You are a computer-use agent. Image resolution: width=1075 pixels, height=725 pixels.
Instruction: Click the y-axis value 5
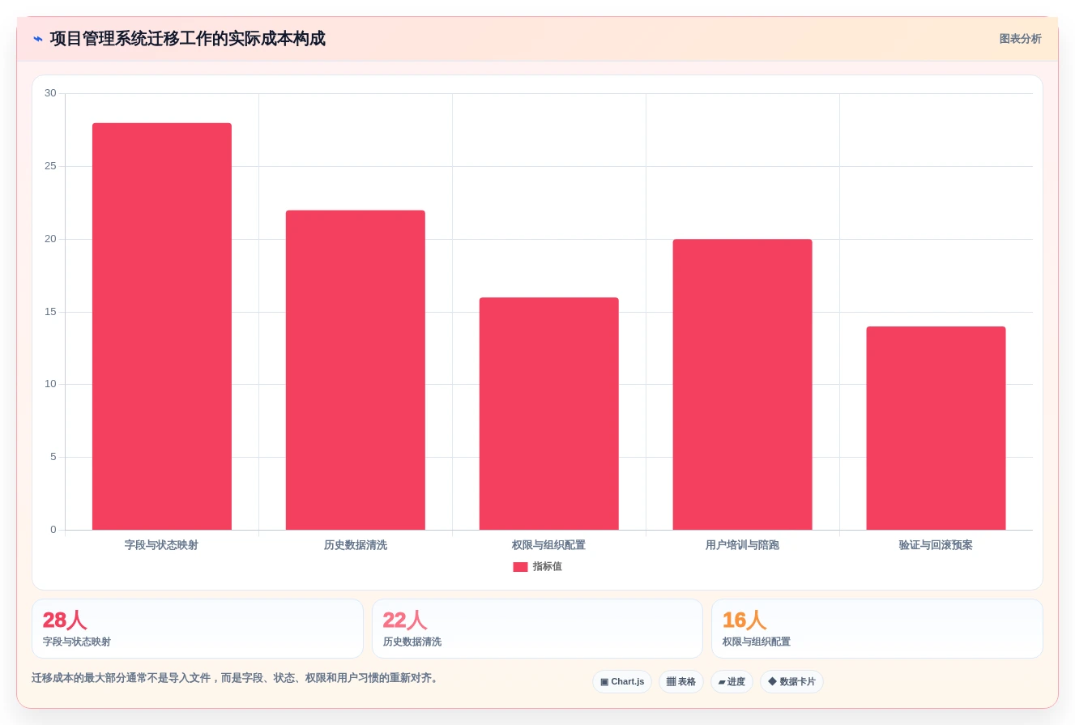[x=53, y=457]
